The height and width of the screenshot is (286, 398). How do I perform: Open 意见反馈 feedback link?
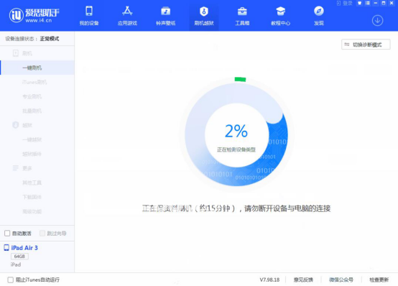pos(303,280)
